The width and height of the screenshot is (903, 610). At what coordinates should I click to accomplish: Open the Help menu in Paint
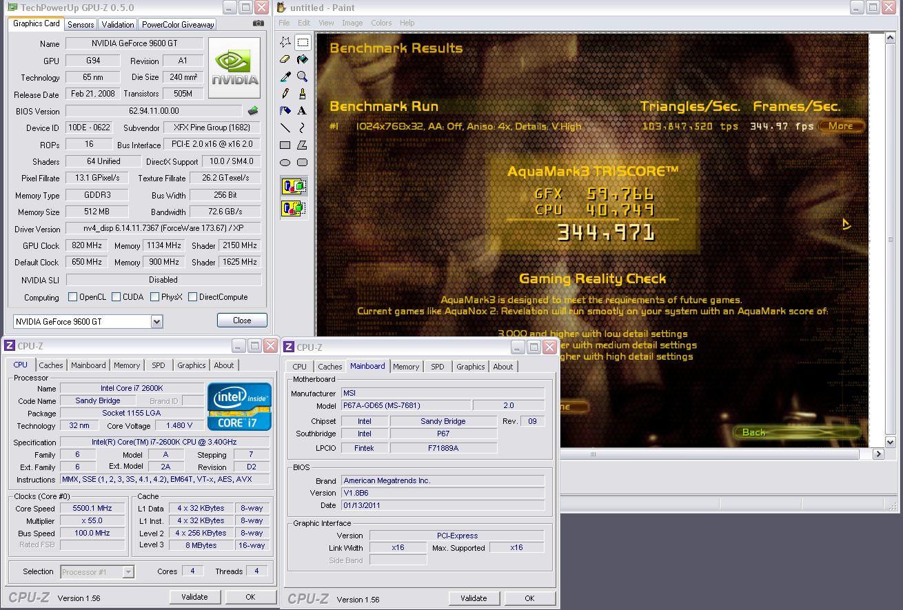coord(407,23)
